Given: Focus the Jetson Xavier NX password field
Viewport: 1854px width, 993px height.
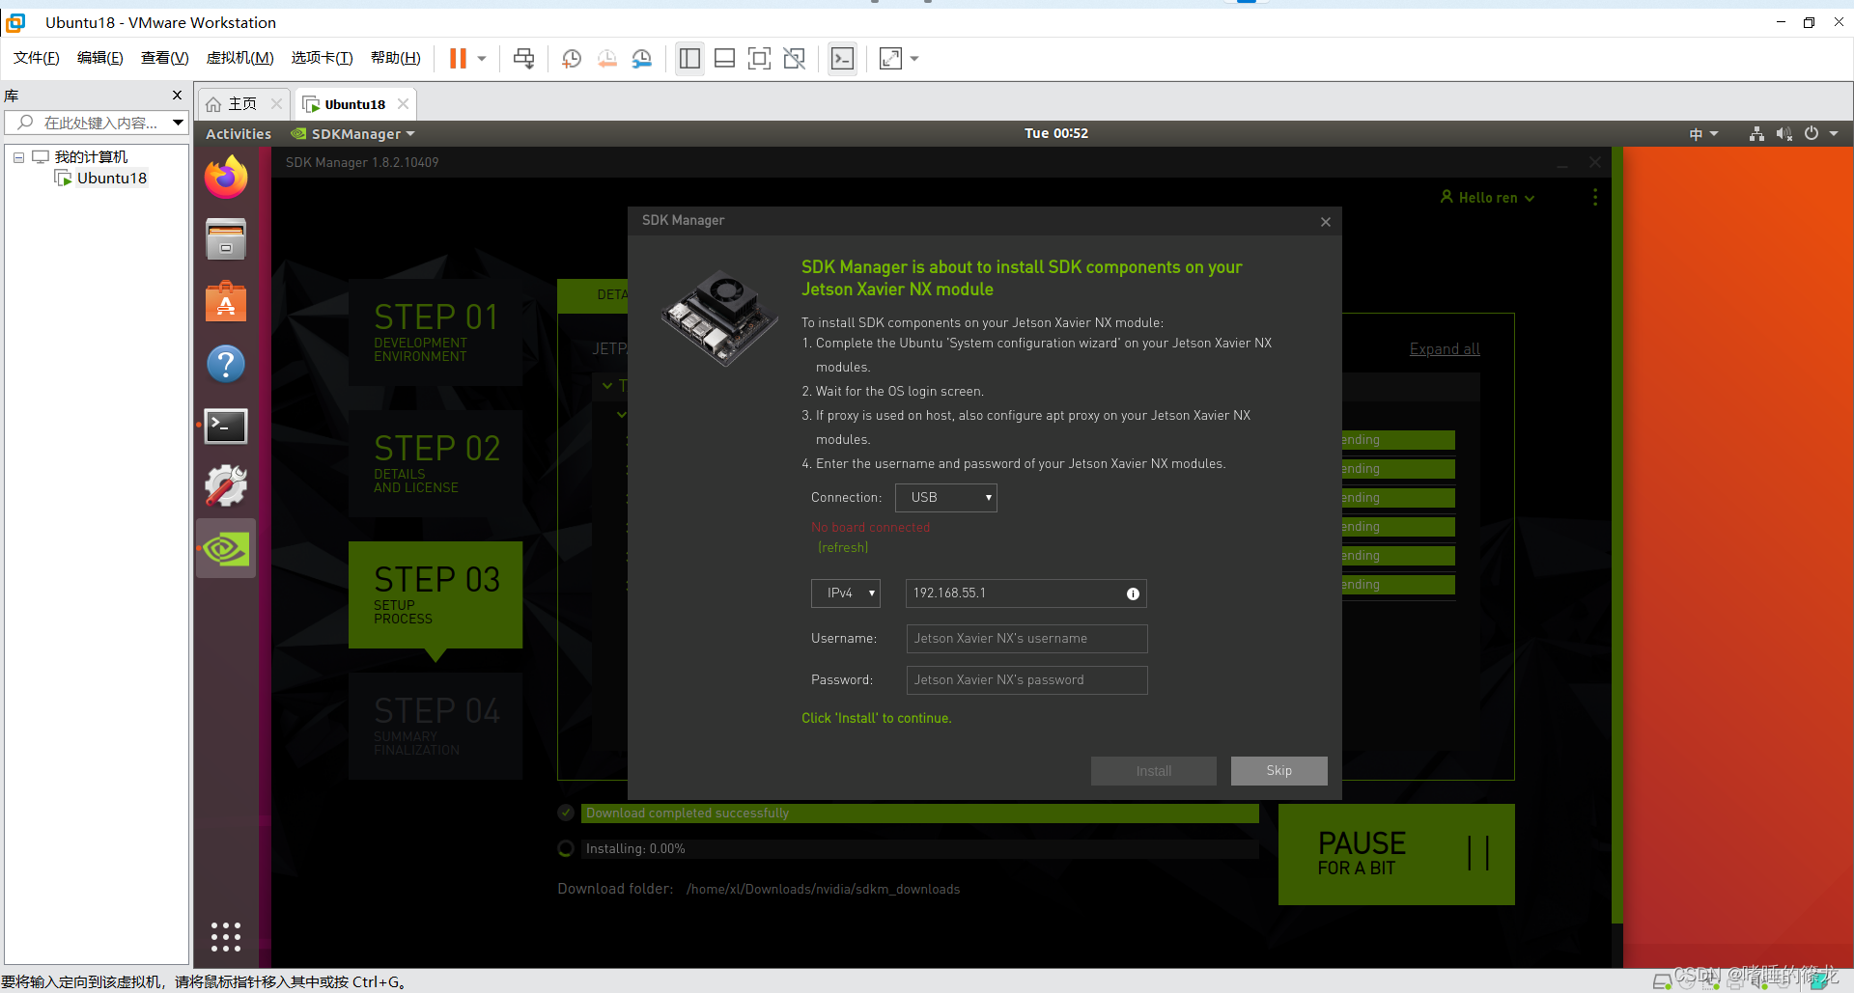Looking at the screenshot, I should coord(1026,679).
